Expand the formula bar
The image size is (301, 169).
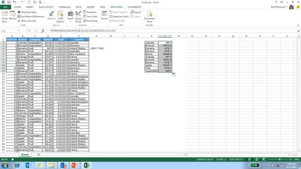(x=298, y=31)
